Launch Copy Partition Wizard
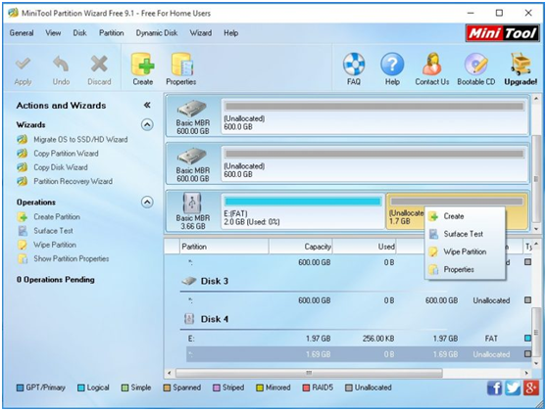547x411 pixels. click(x=66, y=154)
